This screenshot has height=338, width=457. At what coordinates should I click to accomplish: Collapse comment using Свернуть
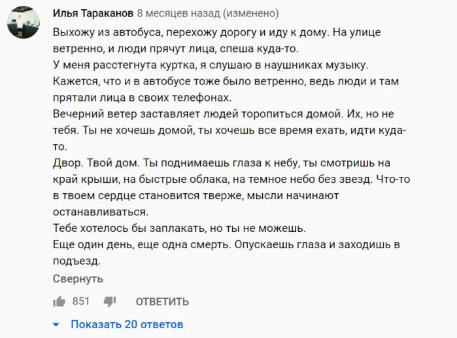[x=78, y=278]
